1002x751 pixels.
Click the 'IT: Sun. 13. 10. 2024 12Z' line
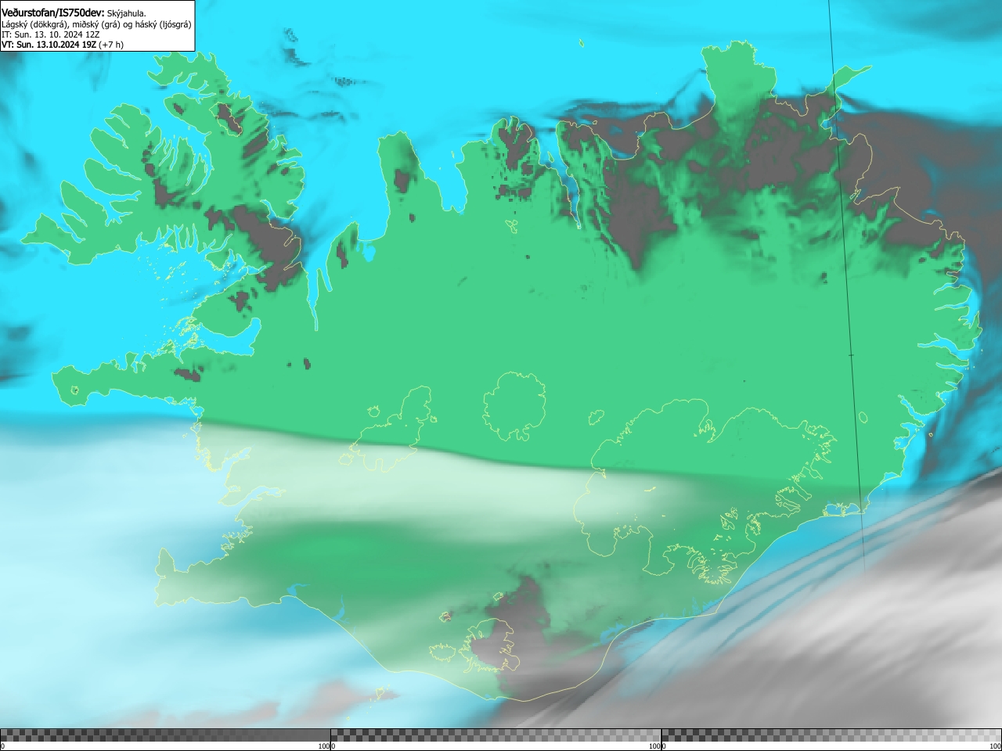click(51, 34)
